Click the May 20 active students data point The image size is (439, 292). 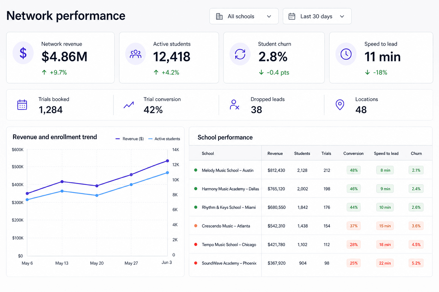pyautogui.click(x=97, y=195)
